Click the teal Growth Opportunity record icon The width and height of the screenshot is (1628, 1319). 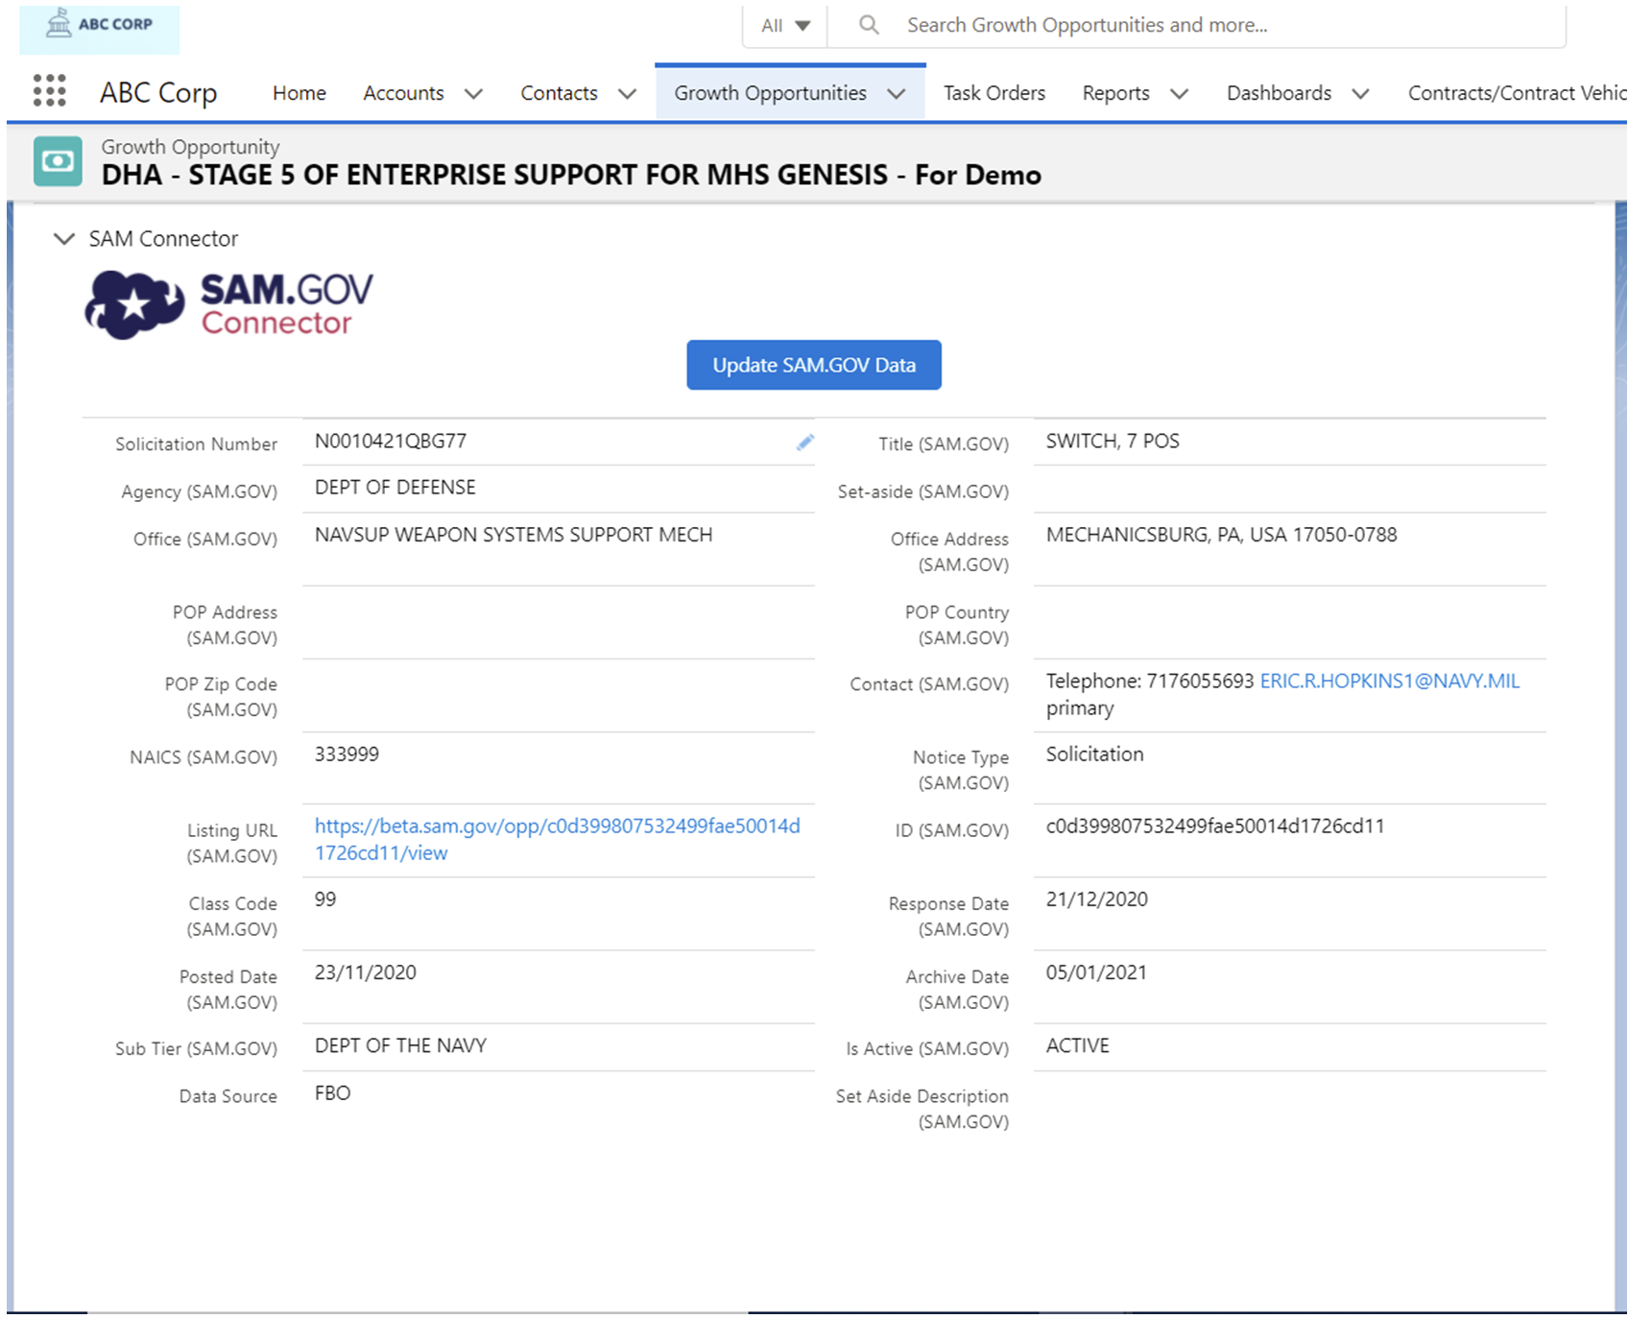coord(57,162)
